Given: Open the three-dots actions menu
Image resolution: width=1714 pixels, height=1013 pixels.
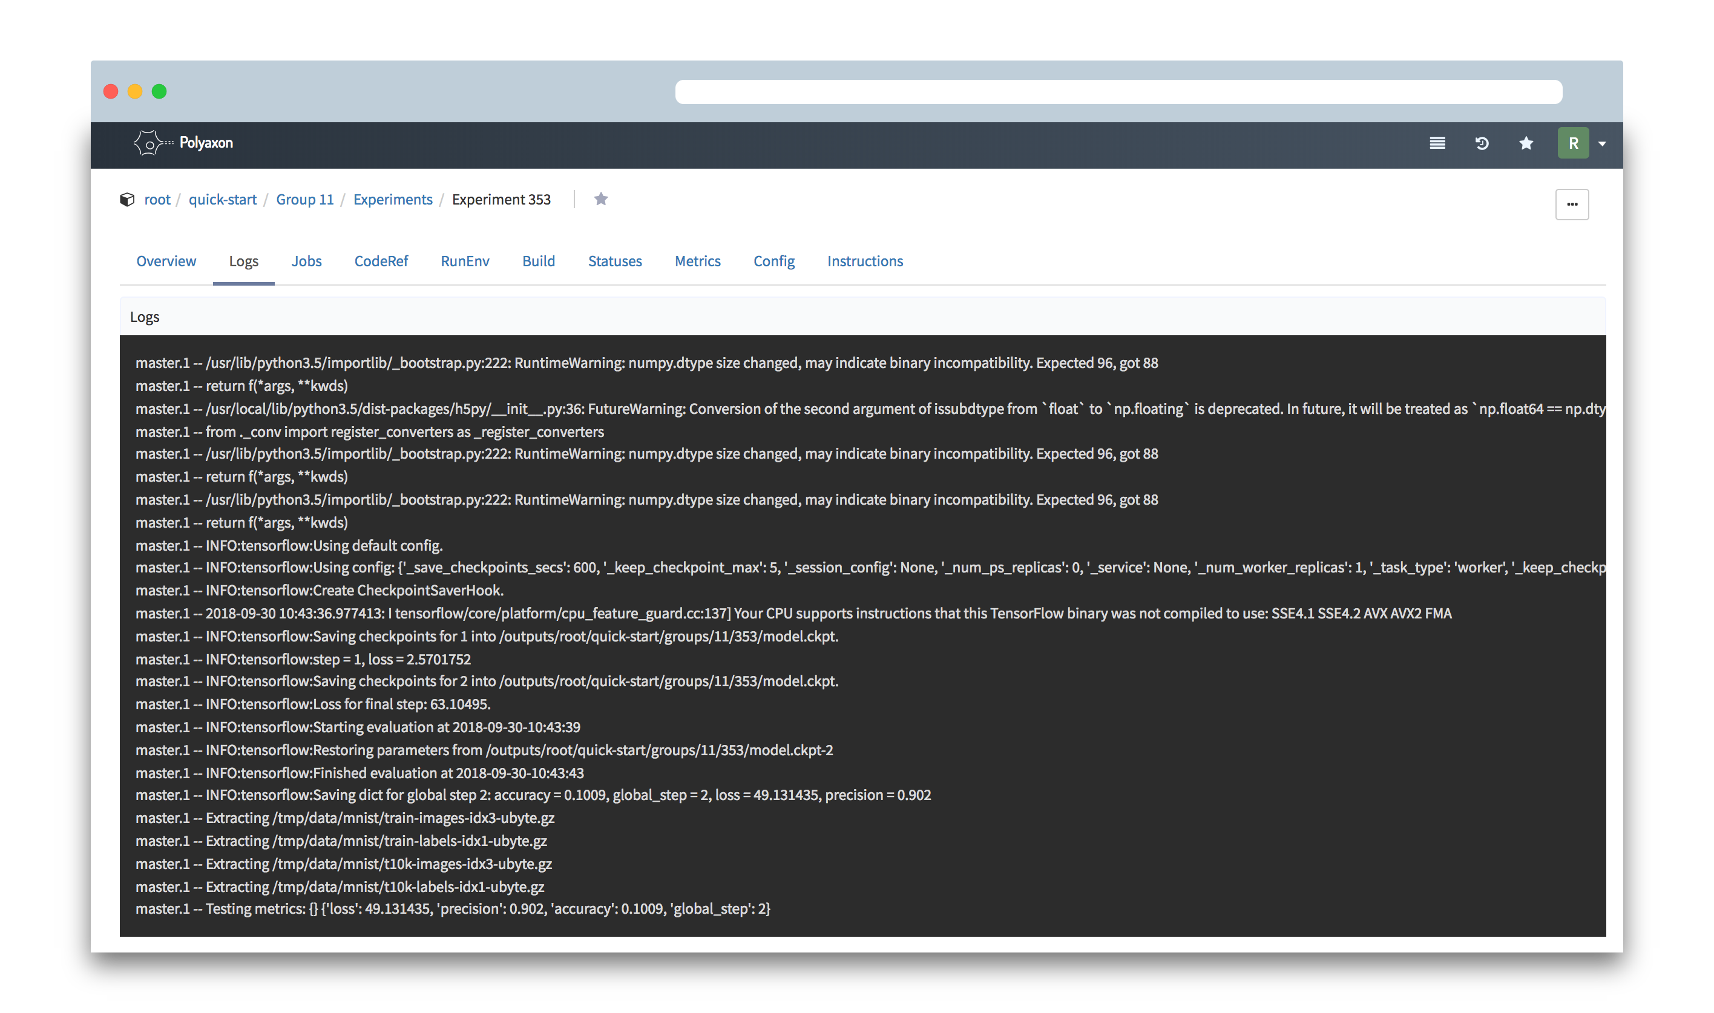Looking at the screenshot, I should point(1571,204).
